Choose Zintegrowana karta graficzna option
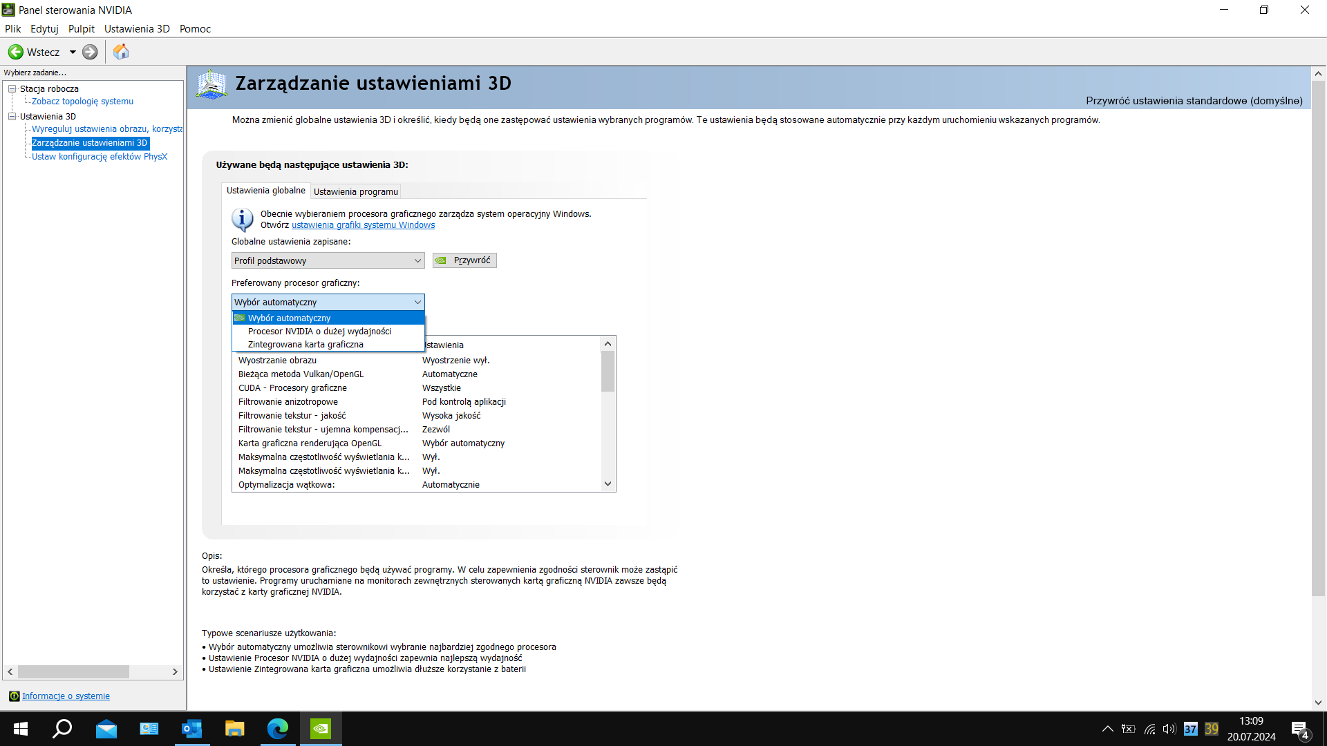Screen dimensions: 1327x746 coord(328,344)
